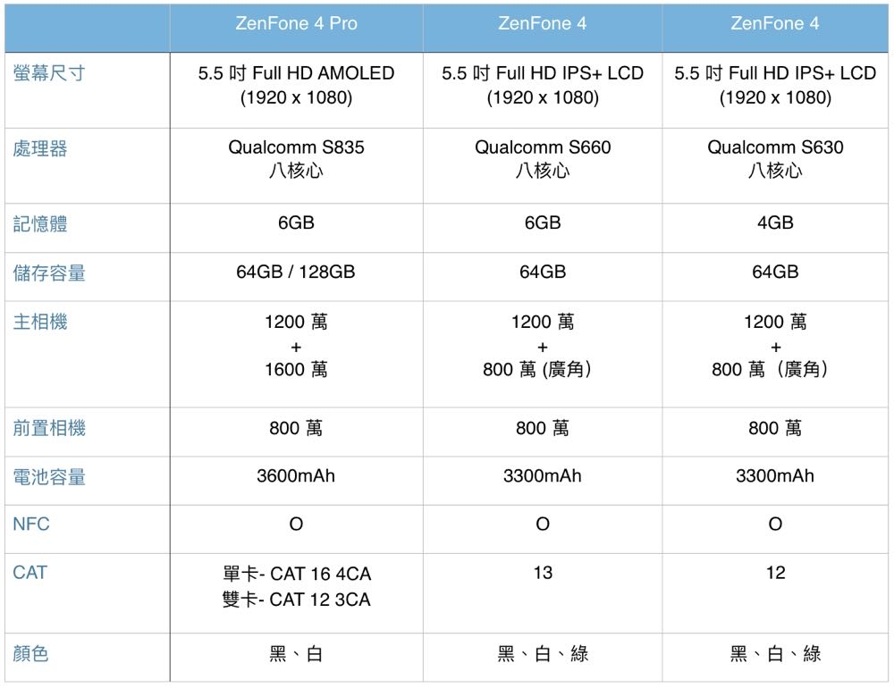Select the 1600 萬 camera value
Screen dimensions: 894x688
point(296,369)
